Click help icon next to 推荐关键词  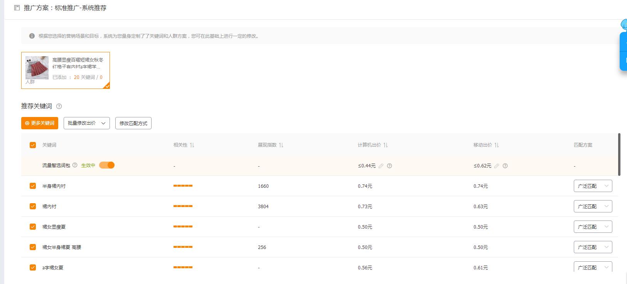coord(59,106)
